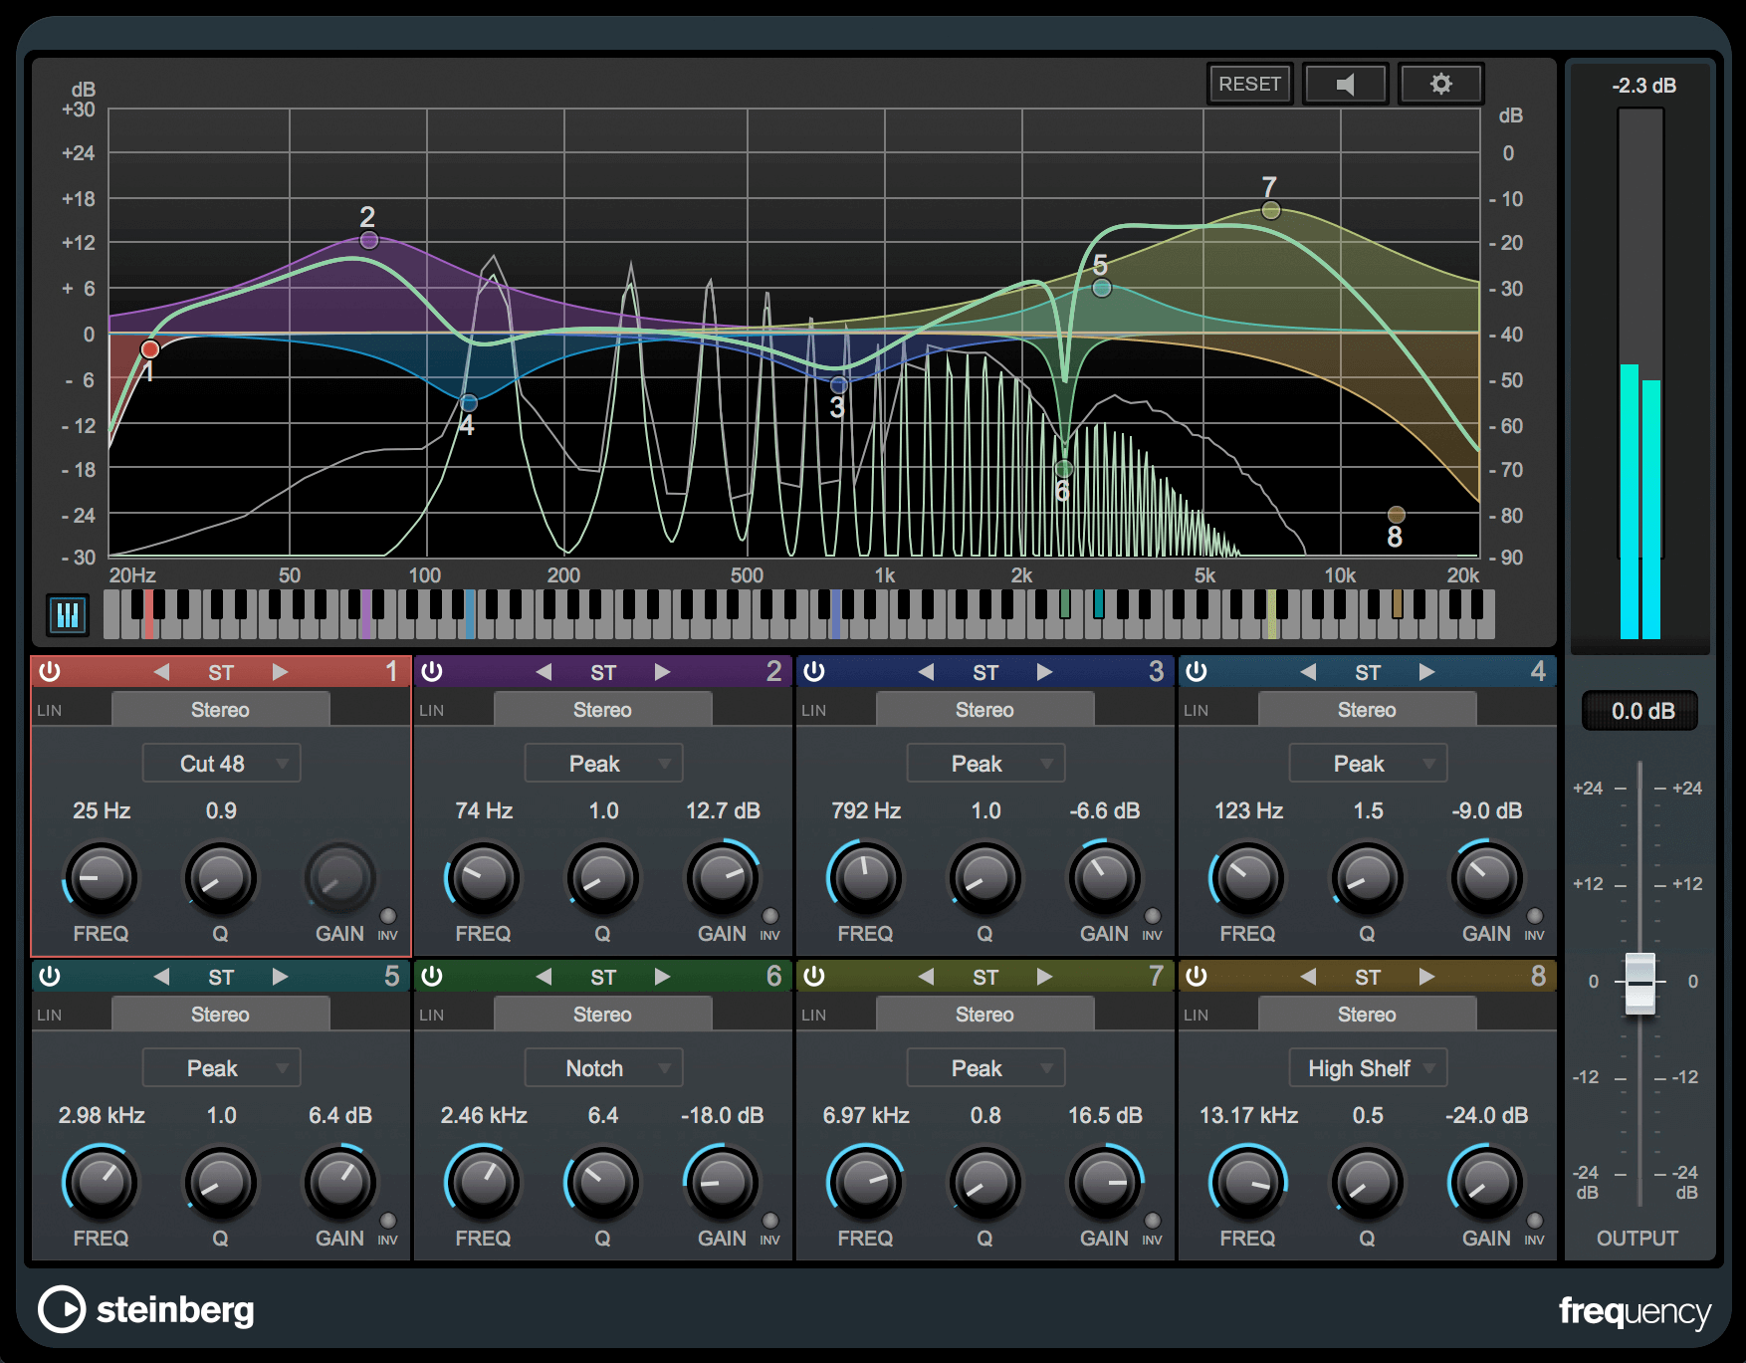The image size is (1746, 1363).
Task: Click band 8 next channel mode arrow
Action: (x=1427, y=977)
